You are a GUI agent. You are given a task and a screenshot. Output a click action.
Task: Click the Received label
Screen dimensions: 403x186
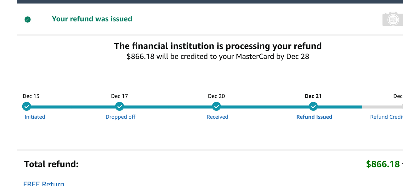tap(217, 117)
